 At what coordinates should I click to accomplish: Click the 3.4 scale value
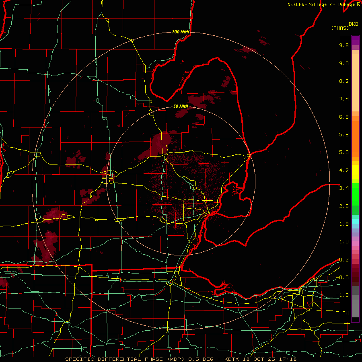pos(344,188)
